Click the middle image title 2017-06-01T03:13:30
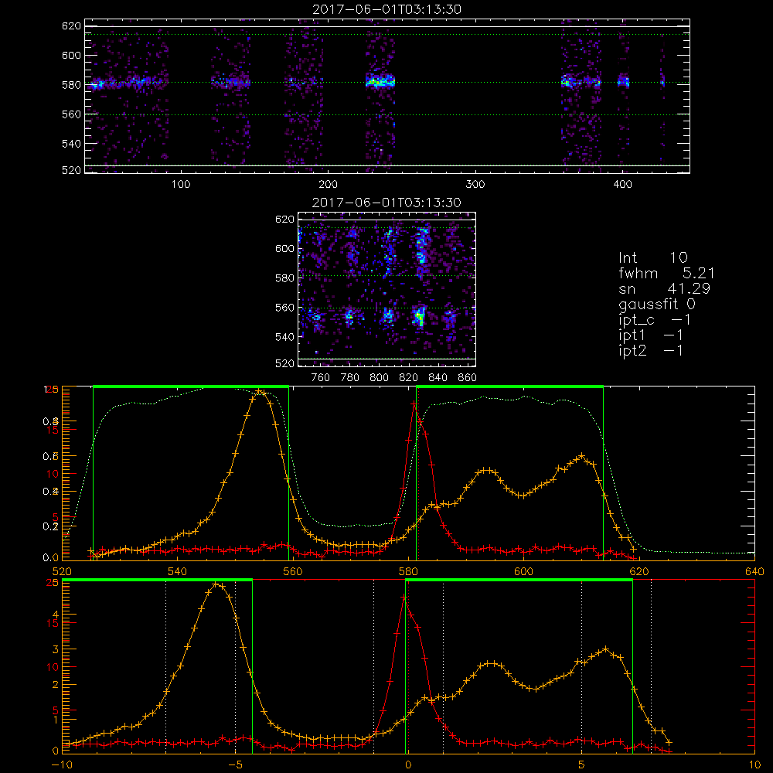 [386, 203]
